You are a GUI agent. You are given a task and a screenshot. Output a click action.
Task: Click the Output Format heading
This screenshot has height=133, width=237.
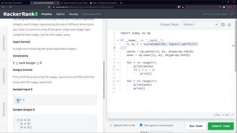[x=23, y=70]
